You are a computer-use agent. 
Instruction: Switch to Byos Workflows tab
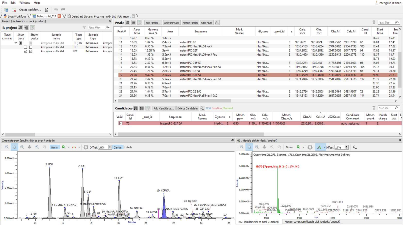(x=15, y=16)
